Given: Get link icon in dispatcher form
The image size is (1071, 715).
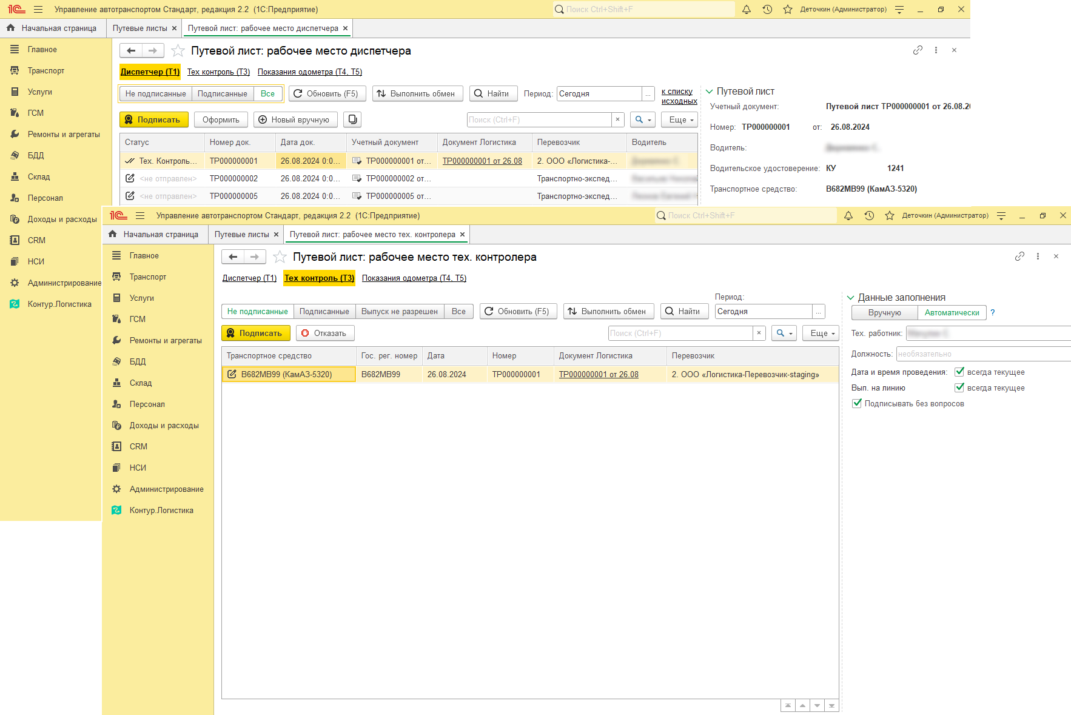Looking at the screenshot, I should [918, 50].
